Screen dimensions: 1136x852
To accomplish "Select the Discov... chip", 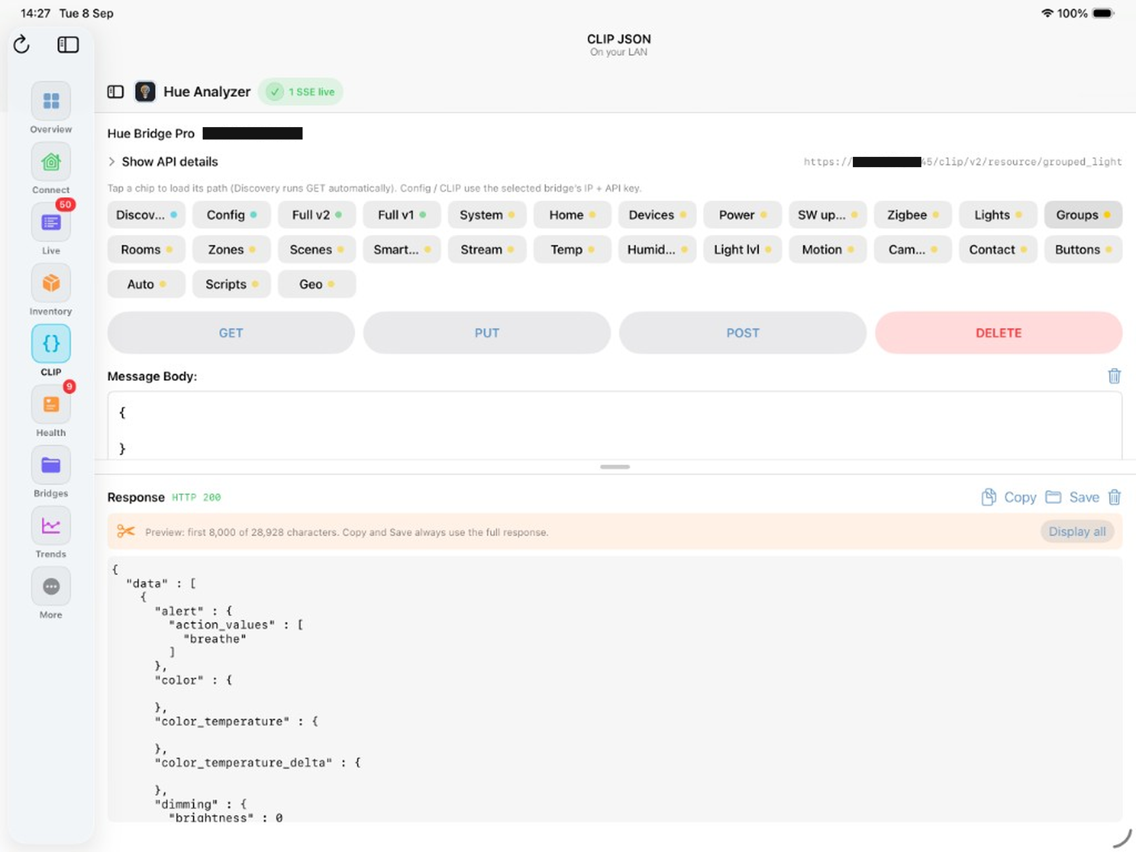I will point(146,215).
